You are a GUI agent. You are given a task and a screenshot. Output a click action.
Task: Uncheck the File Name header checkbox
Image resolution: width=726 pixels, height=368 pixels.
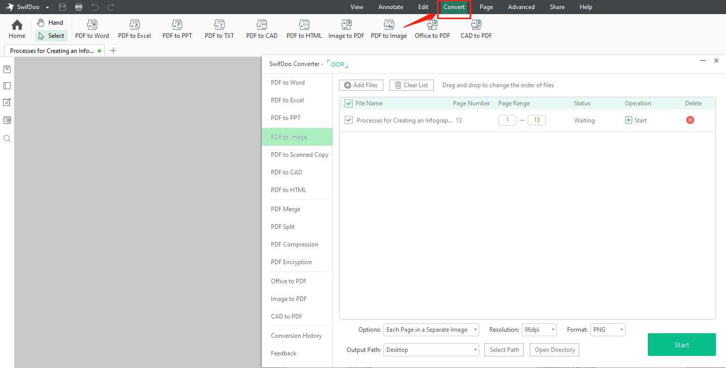(348, 103)
